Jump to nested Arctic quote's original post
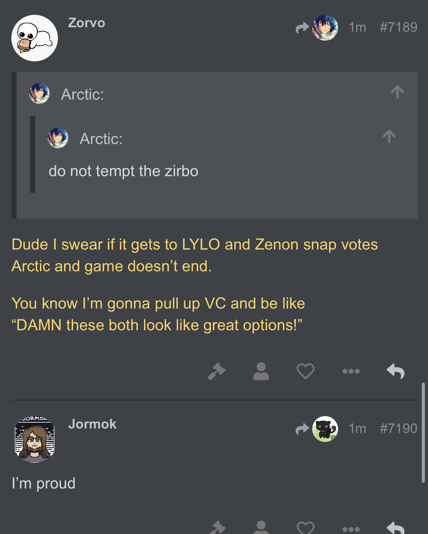The width and height of the screenshot is (428, 534). pos(389,137)
